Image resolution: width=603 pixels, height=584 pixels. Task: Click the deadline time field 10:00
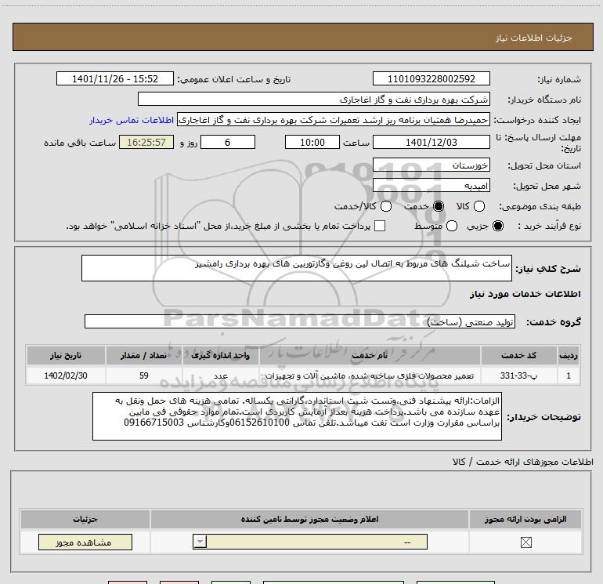click(312, 142)
